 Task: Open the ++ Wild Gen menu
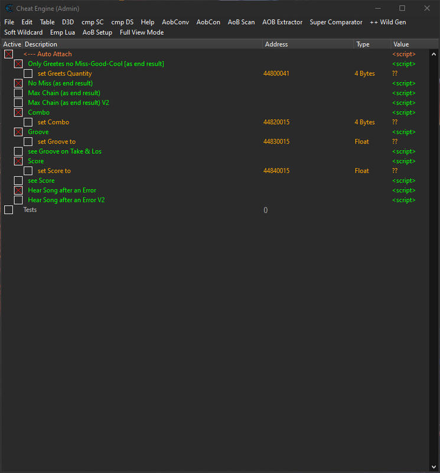click(x=388, y=22)
